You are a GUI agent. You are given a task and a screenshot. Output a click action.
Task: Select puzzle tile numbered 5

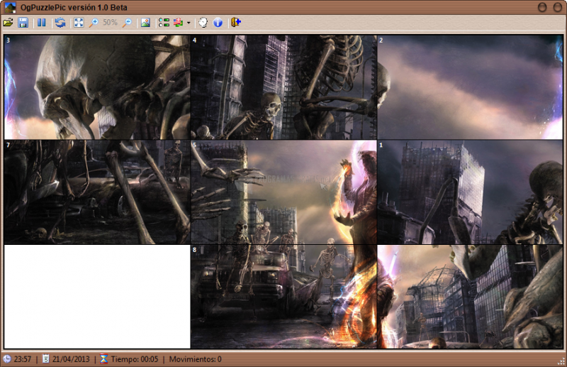[x=283, y=192]
